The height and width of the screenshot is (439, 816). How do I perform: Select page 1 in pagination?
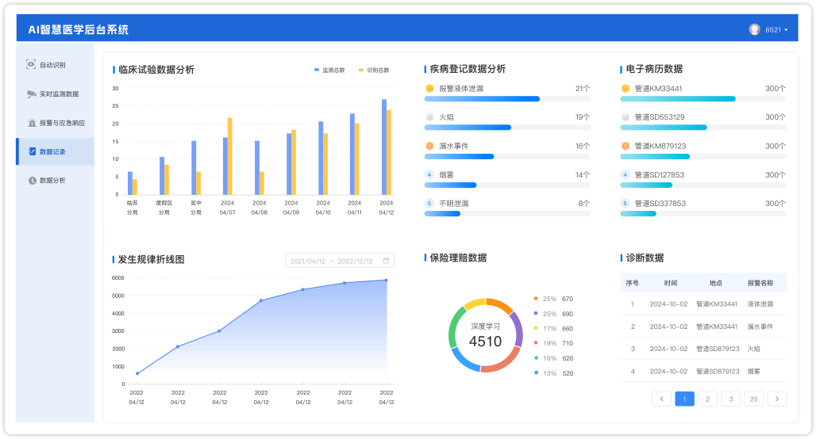pos(684,399)
